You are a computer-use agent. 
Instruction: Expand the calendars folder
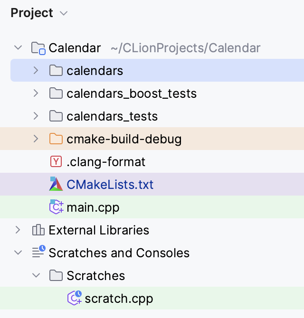tap(36, 70)
